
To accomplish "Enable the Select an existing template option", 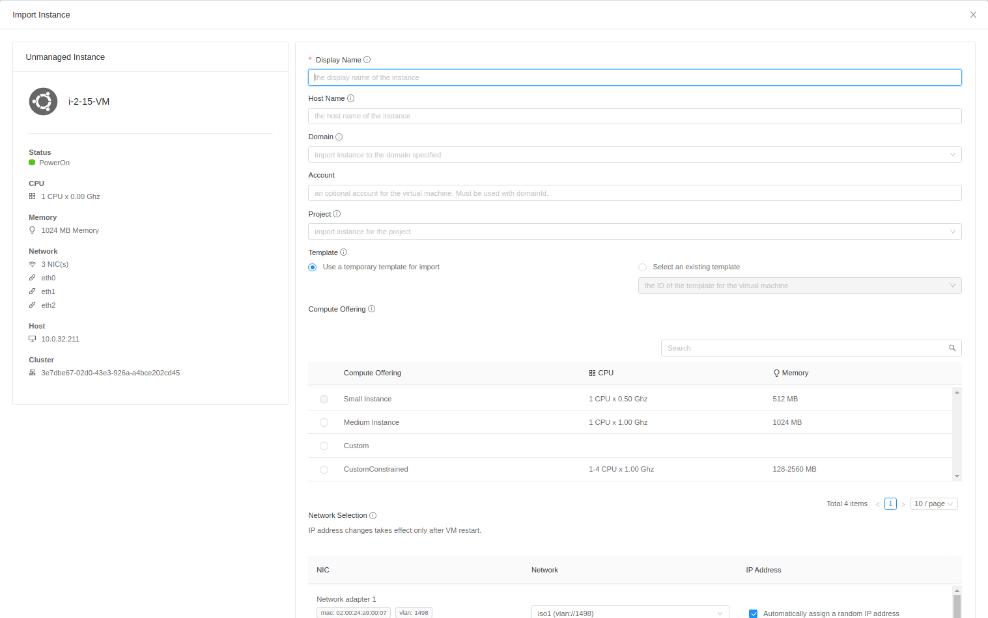I will click(x=642, y=267).
